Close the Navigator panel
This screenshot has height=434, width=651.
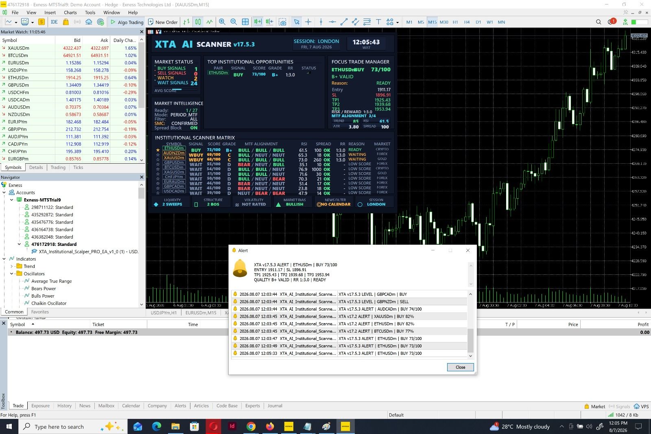point(142,177)
